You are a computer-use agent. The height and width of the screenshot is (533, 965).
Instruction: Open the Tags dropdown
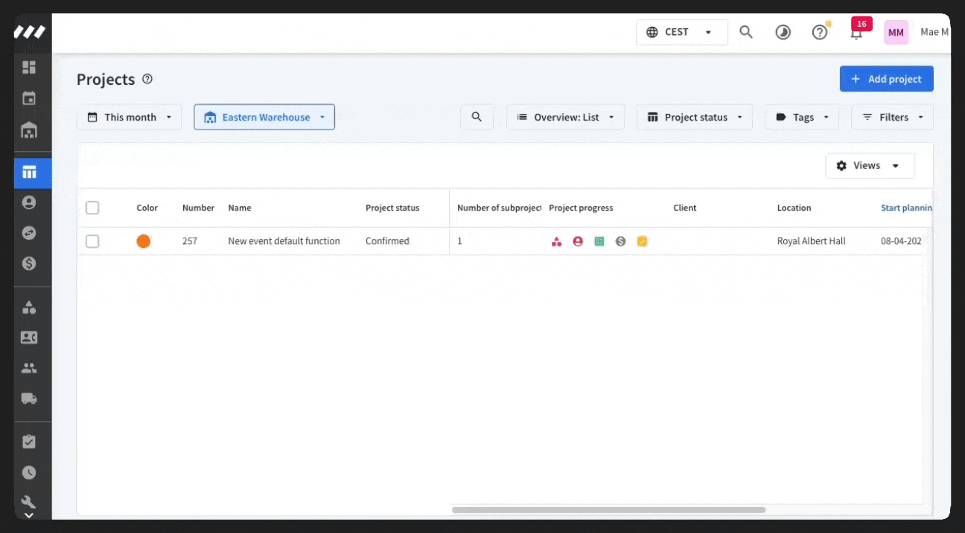[802, 117]
